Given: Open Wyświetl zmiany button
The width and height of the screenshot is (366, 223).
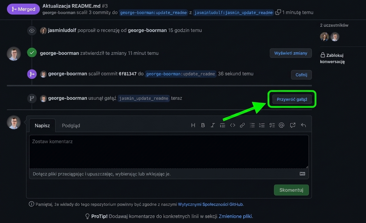Looking at the screenshot, I should click(291, 53).
